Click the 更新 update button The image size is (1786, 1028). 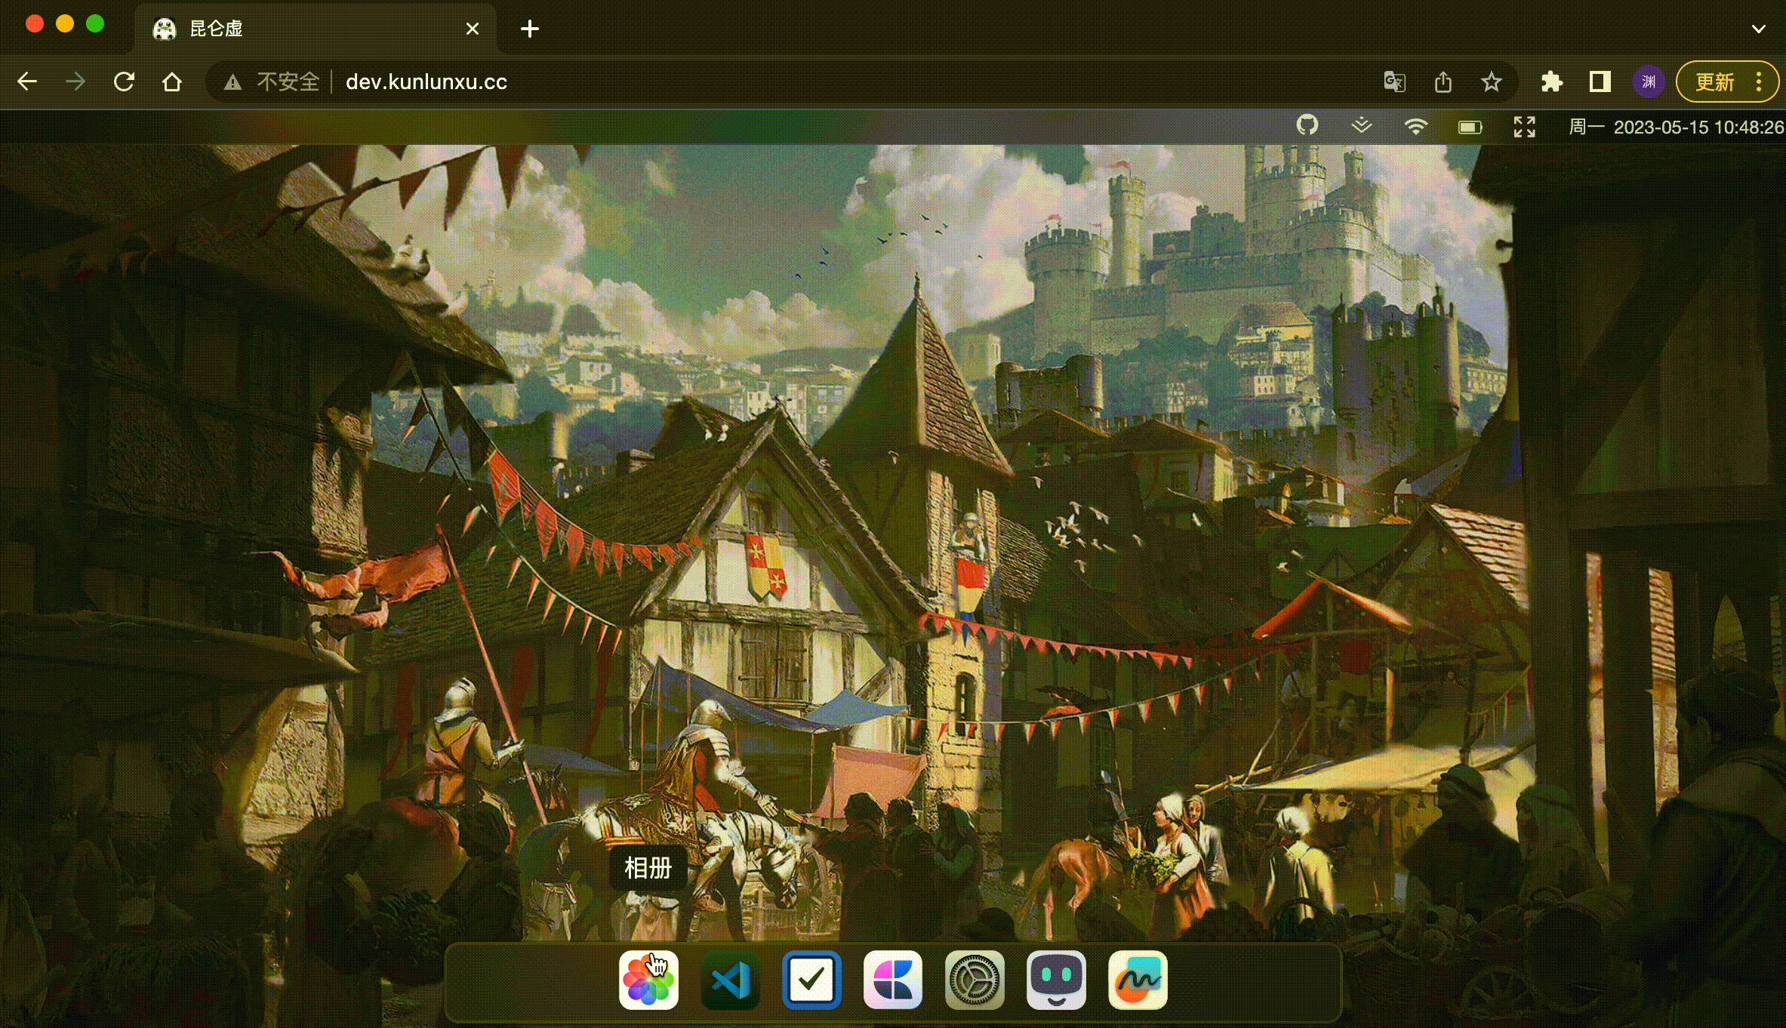pyautogui.click(x=1714, y=82)
